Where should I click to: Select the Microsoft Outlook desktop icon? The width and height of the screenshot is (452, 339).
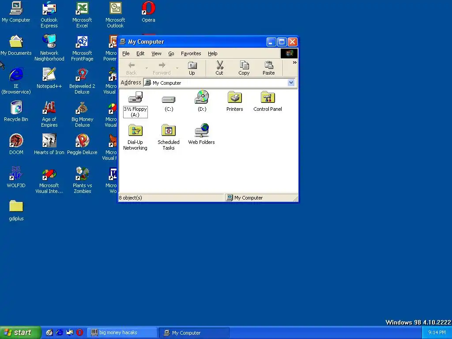click(x=115, y=15)
